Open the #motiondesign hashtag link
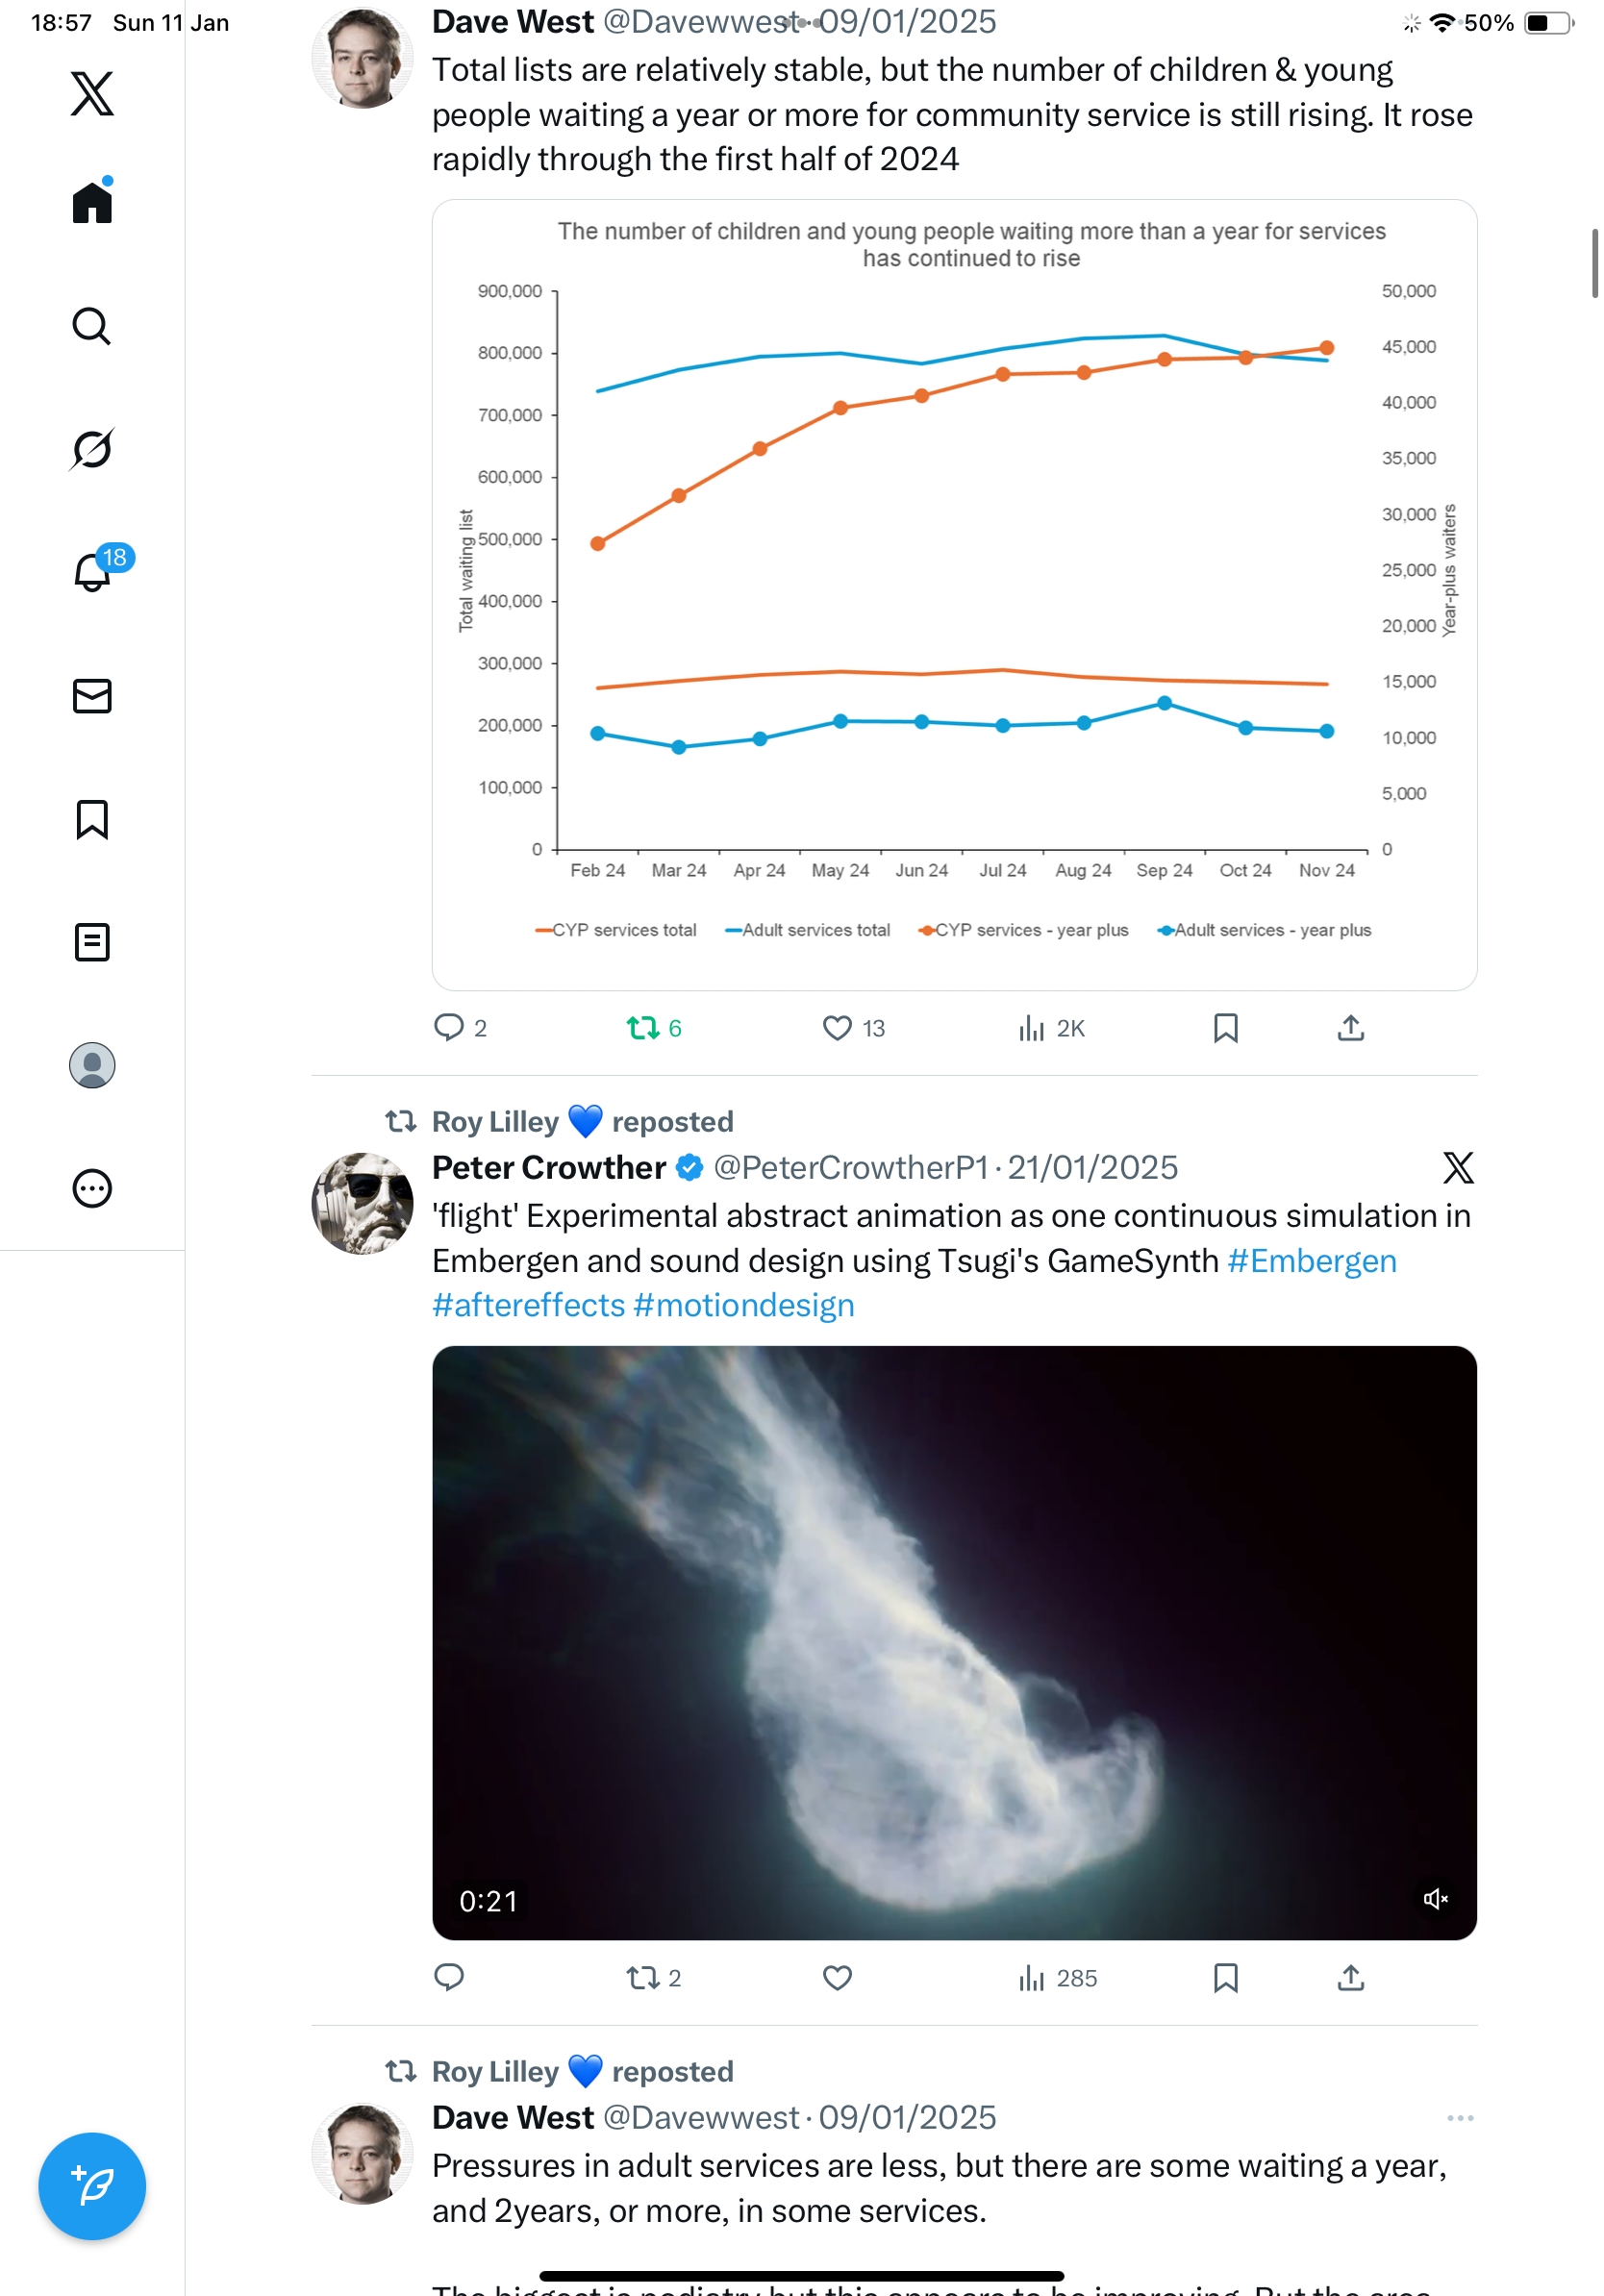The image size is (1604, 2296). pyautogui.click(x=743, y=1305)
